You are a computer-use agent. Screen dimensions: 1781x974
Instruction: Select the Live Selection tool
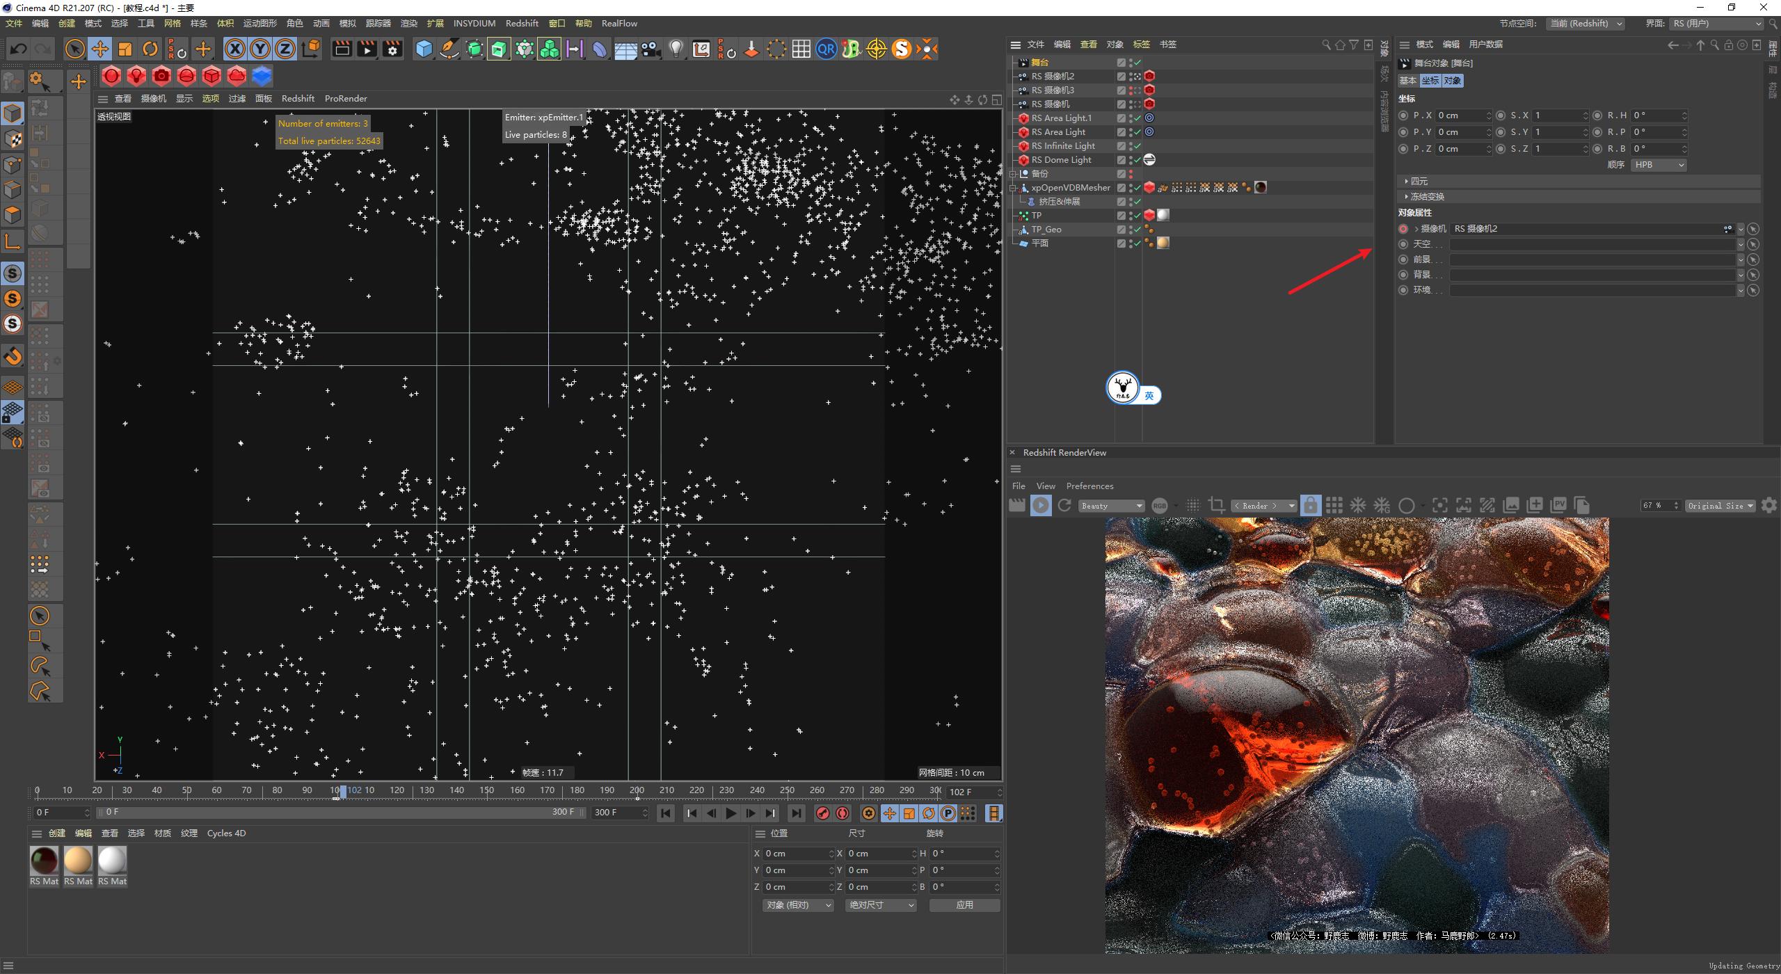(x=74, y=49)
